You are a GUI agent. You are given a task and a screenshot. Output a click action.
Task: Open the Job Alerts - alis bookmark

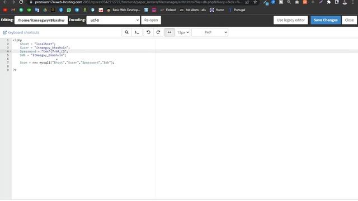193,10
